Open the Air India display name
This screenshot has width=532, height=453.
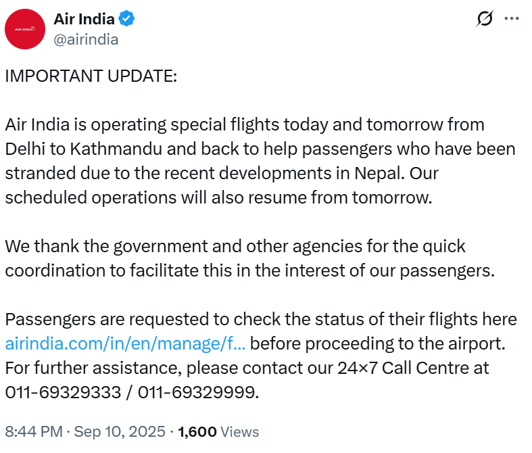[x=84, y=19]
